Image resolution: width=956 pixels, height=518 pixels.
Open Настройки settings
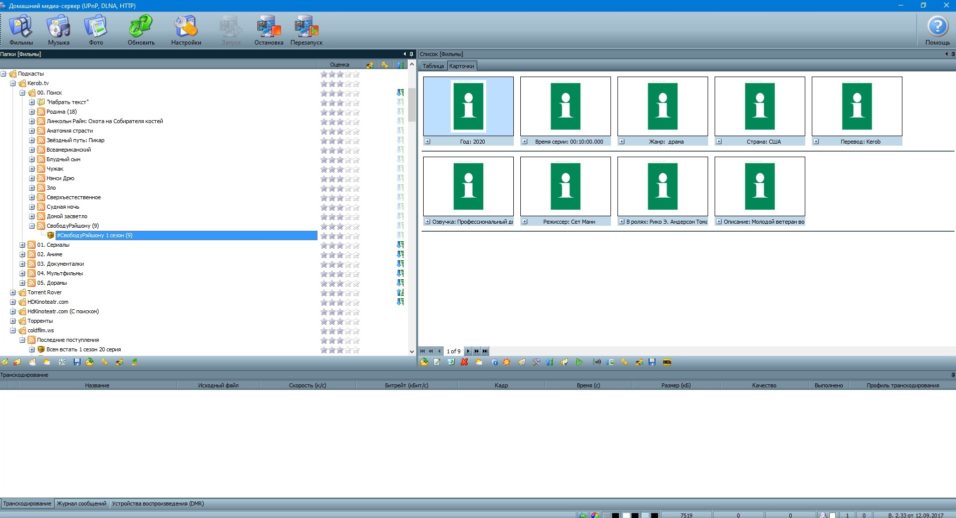186,30
